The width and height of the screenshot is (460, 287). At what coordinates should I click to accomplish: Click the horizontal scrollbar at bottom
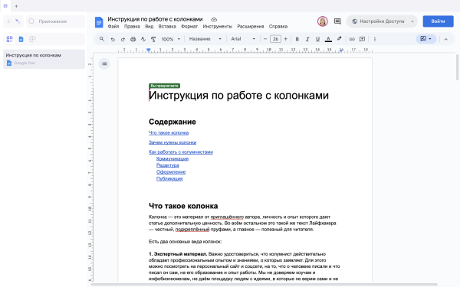click(264, 285)
